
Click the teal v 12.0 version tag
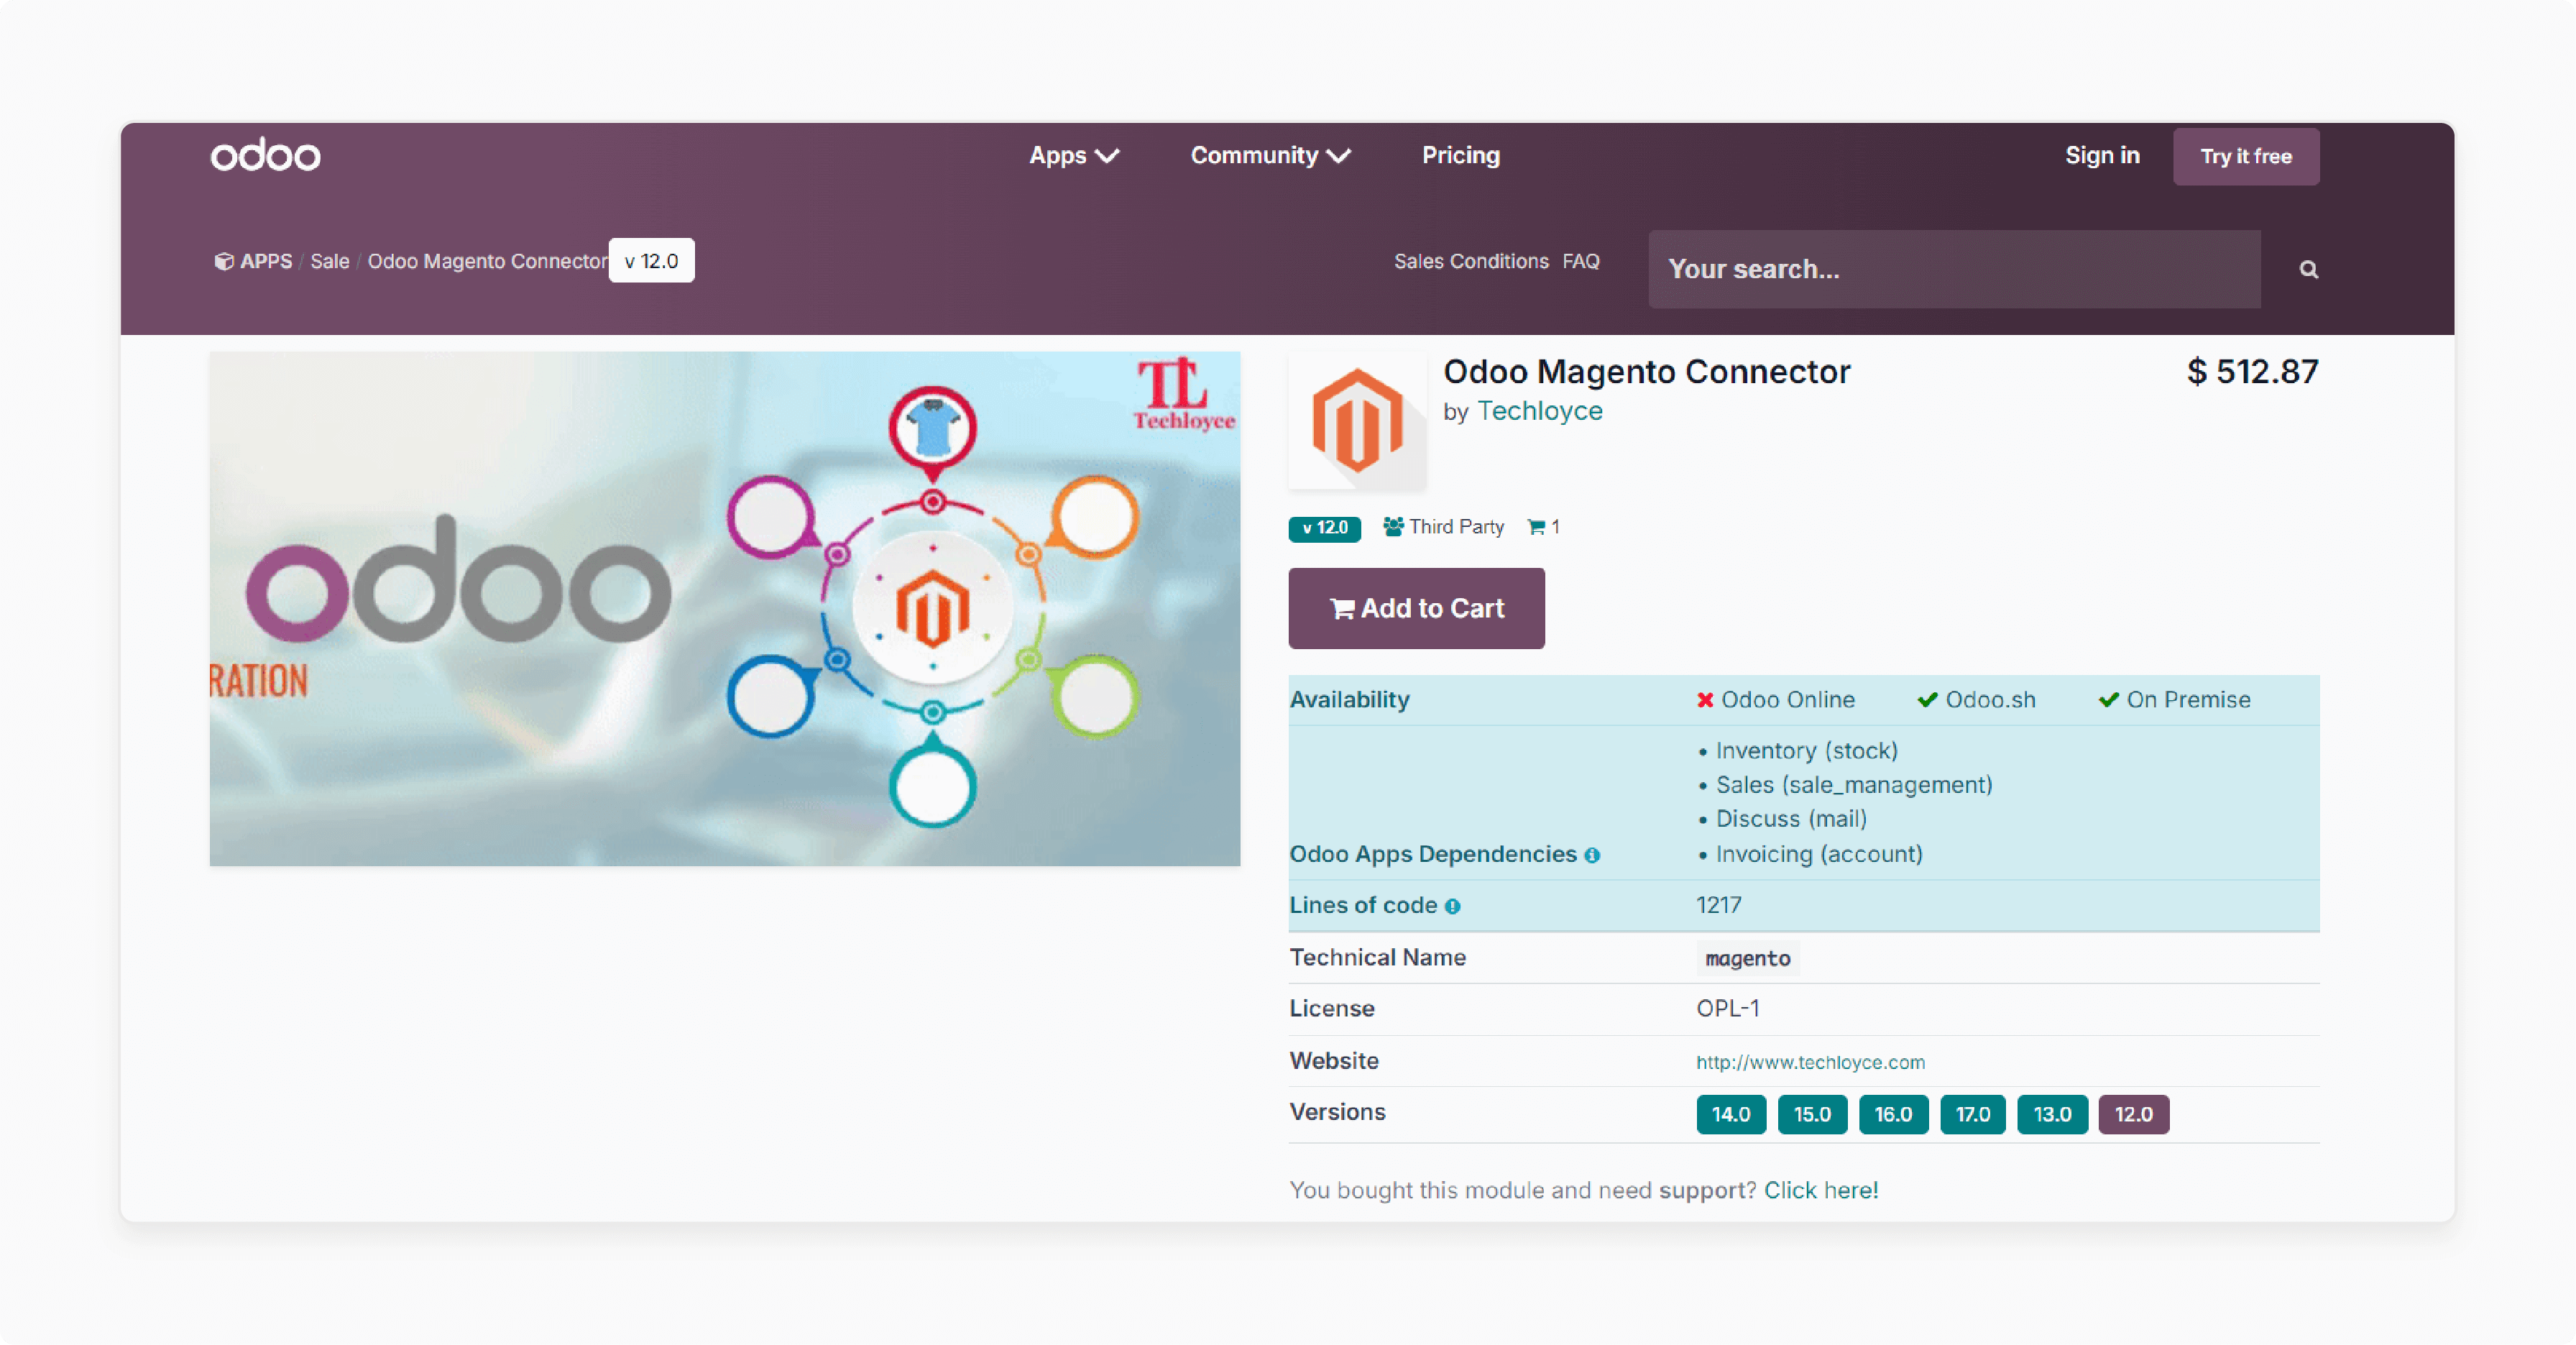click(x=1324, y=528)
